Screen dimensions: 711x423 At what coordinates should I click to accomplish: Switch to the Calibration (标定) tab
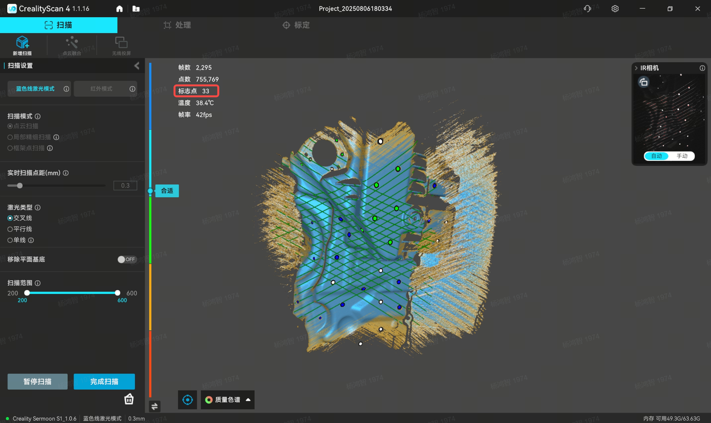tap(296, 25)
